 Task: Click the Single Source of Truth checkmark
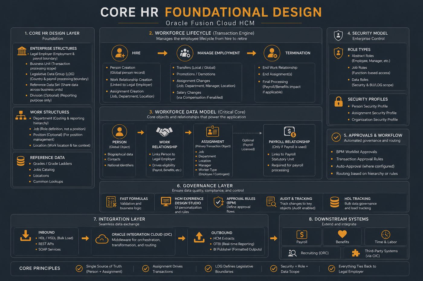point(79,269)
